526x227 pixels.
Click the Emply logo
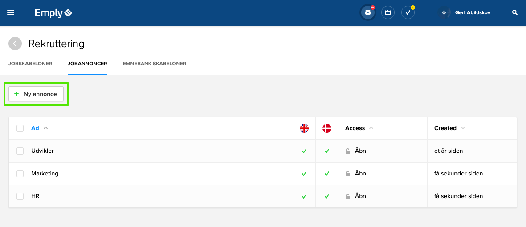[x=53, y=13]
